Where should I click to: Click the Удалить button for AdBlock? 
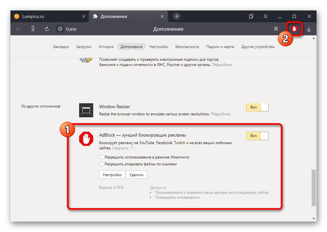(136, 175)
